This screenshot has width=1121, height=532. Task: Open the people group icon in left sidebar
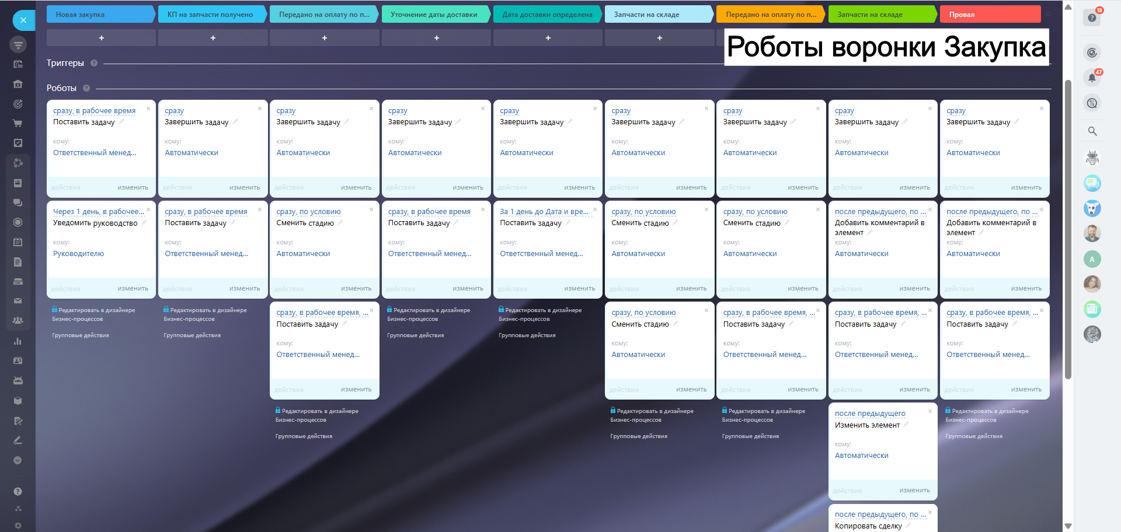[x=18, y=320]
